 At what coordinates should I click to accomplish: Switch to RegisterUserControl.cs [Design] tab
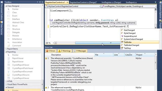point(83,2)
